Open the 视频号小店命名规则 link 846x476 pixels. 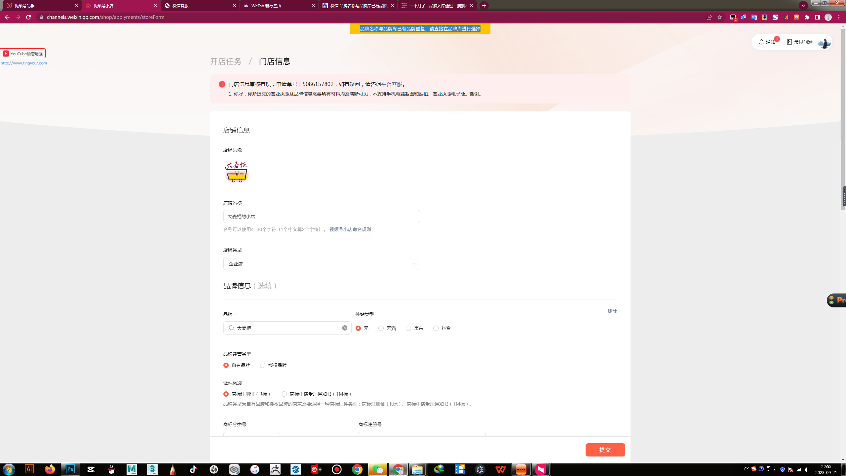point(350,229)
